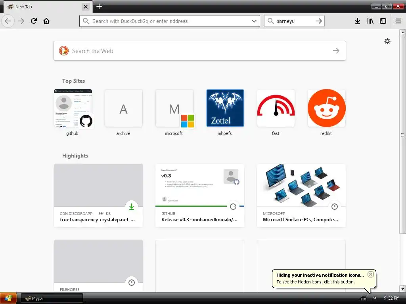Show hidden tray icons chevron
The height and width of the screenshot is (304, 406).
pos(374,298)
